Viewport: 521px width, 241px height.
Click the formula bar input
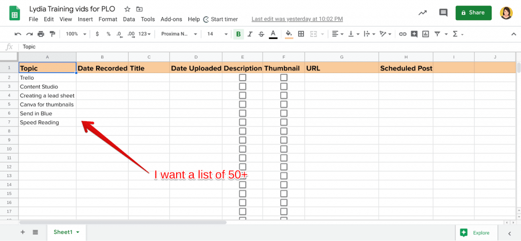[269, 47]
